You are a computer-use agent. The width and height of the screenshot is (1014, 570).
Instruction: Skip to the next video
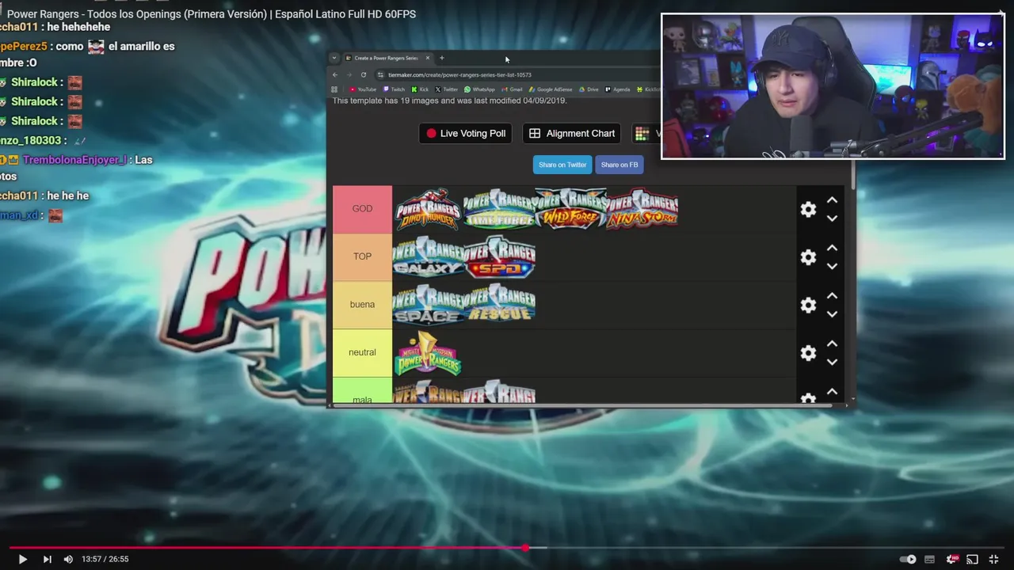[x=47, y=559]
